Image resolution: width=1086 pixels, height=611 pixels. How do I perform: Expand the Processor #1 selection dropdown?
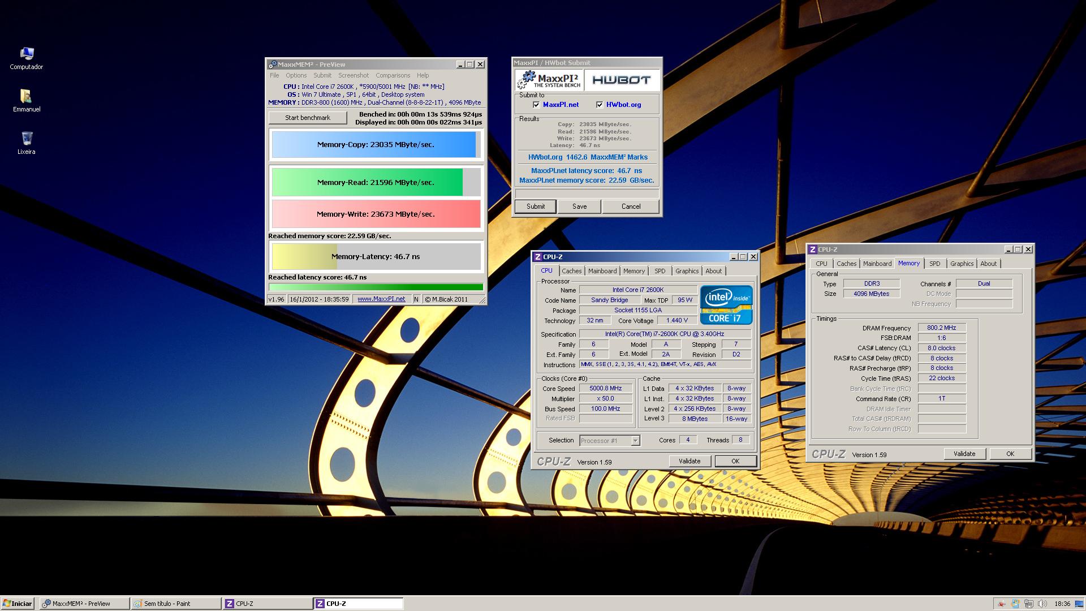pos(635,441)
